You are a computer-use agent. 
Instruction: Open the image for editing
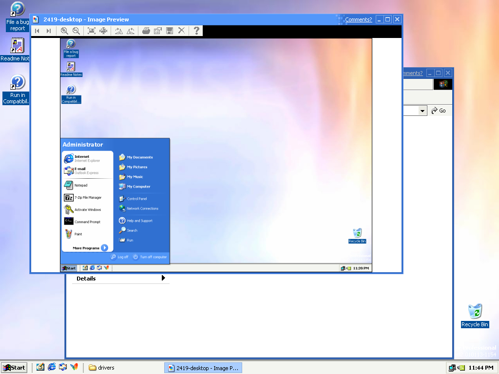point(158,31)
